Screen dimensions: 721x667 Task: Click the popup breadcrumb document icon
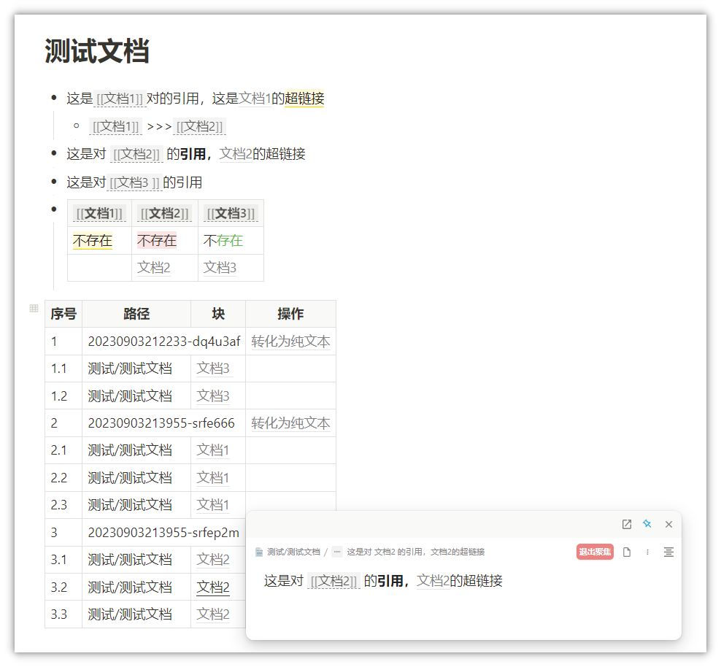pos(259,552)
